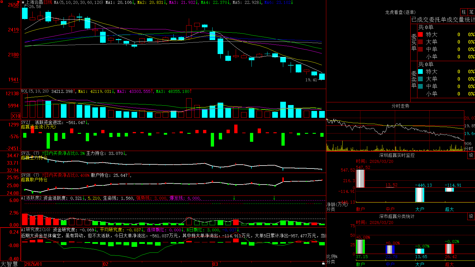Click the 深圳超赢实时监控 panel title
The width and height of the screenshot is (475, 267).
coord(397,155)
